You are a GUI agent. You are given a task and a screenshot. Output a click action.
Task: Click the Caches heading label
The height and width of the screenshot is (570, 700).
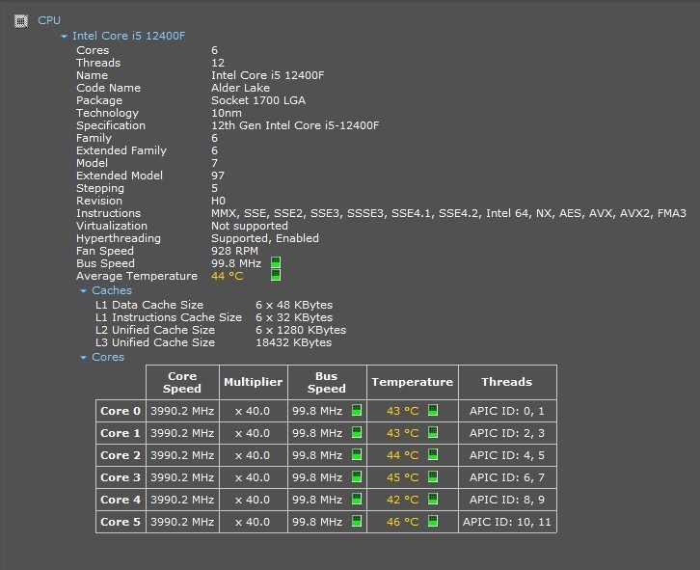[x=112, y=290]
